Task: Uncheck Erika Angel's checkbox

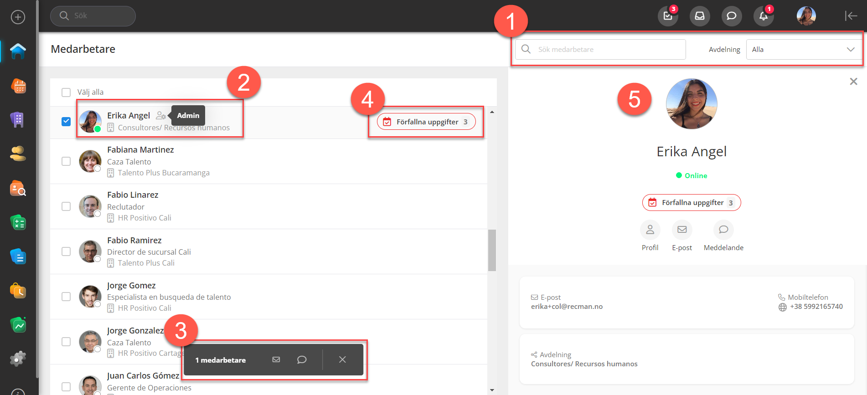Action: pos(66,122)
